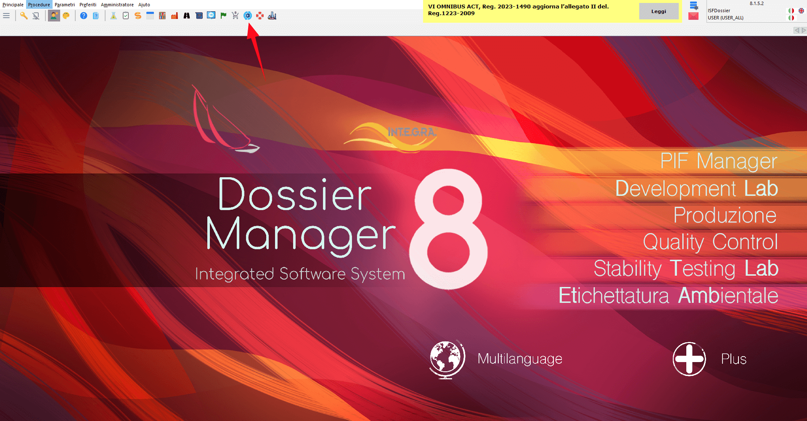Switch to the Italian flag beside ISFDossier
807x421 pixels.
(791, 11)
